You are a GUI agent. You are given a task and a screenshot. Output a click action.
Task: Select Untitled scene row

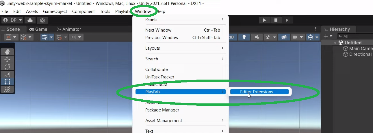(x=347, y=43)
